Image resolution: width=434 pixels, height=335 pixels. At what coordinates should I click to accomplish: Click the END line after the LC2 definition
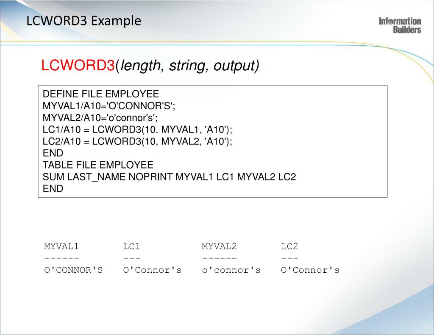pos(53,153)
